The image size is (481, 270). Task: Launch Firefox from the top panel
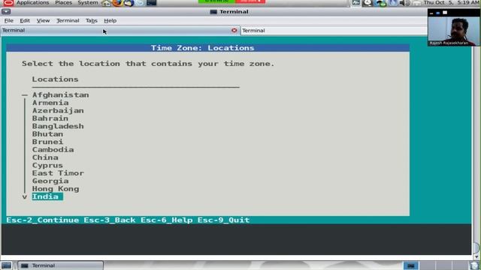[117, 3]
